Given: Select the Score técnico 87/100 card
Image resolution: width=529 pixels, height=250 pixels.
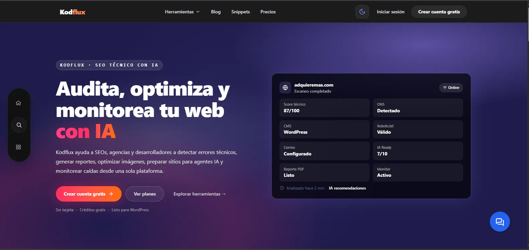Looking at the screenshot, I should [x=324, y=108].
